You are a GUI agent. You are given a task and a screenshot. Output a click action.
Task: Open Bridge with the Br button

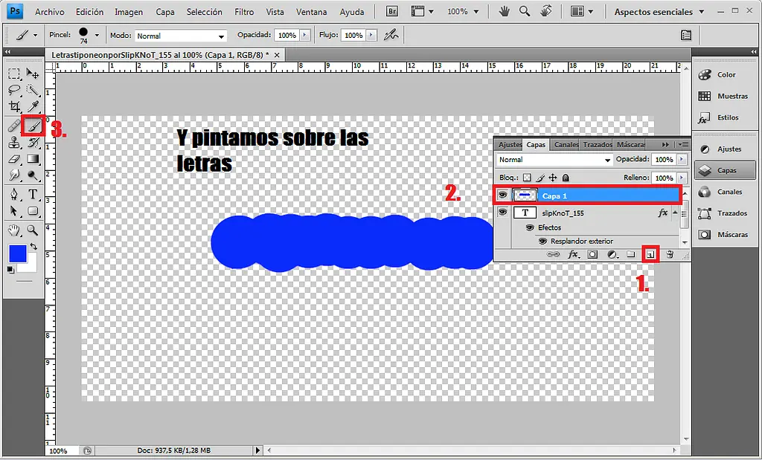click(x=391, y=11)
